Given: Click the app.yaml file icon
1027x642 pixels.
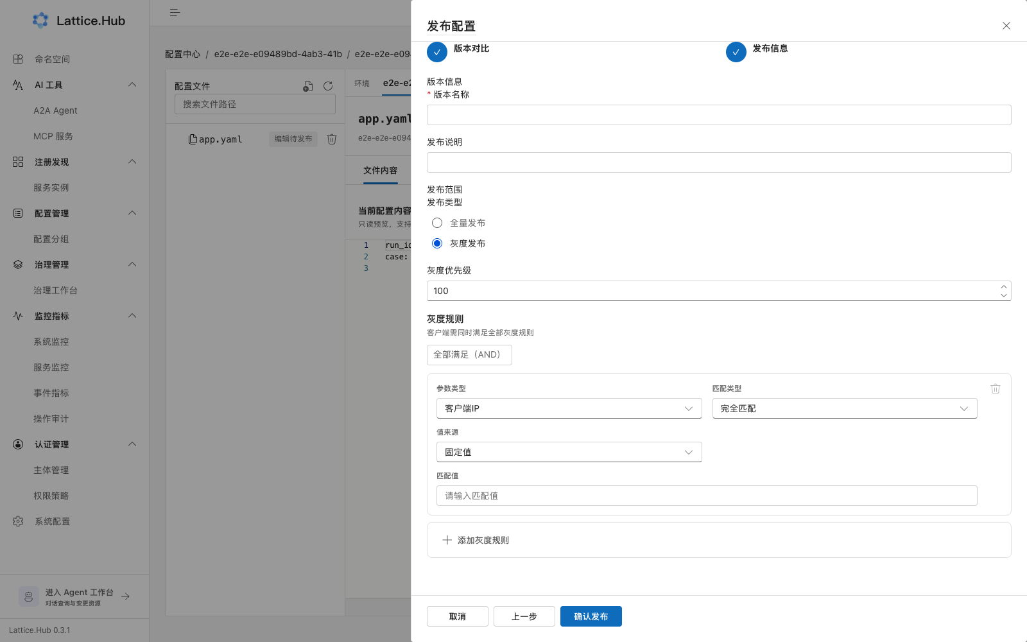Looking at the screenshot, I should click(193, 139).
